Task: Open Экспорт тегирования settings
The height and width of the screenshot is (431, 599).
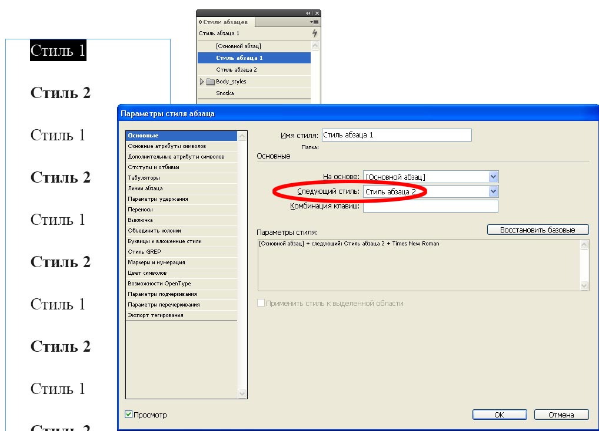Action: [181, 315]
